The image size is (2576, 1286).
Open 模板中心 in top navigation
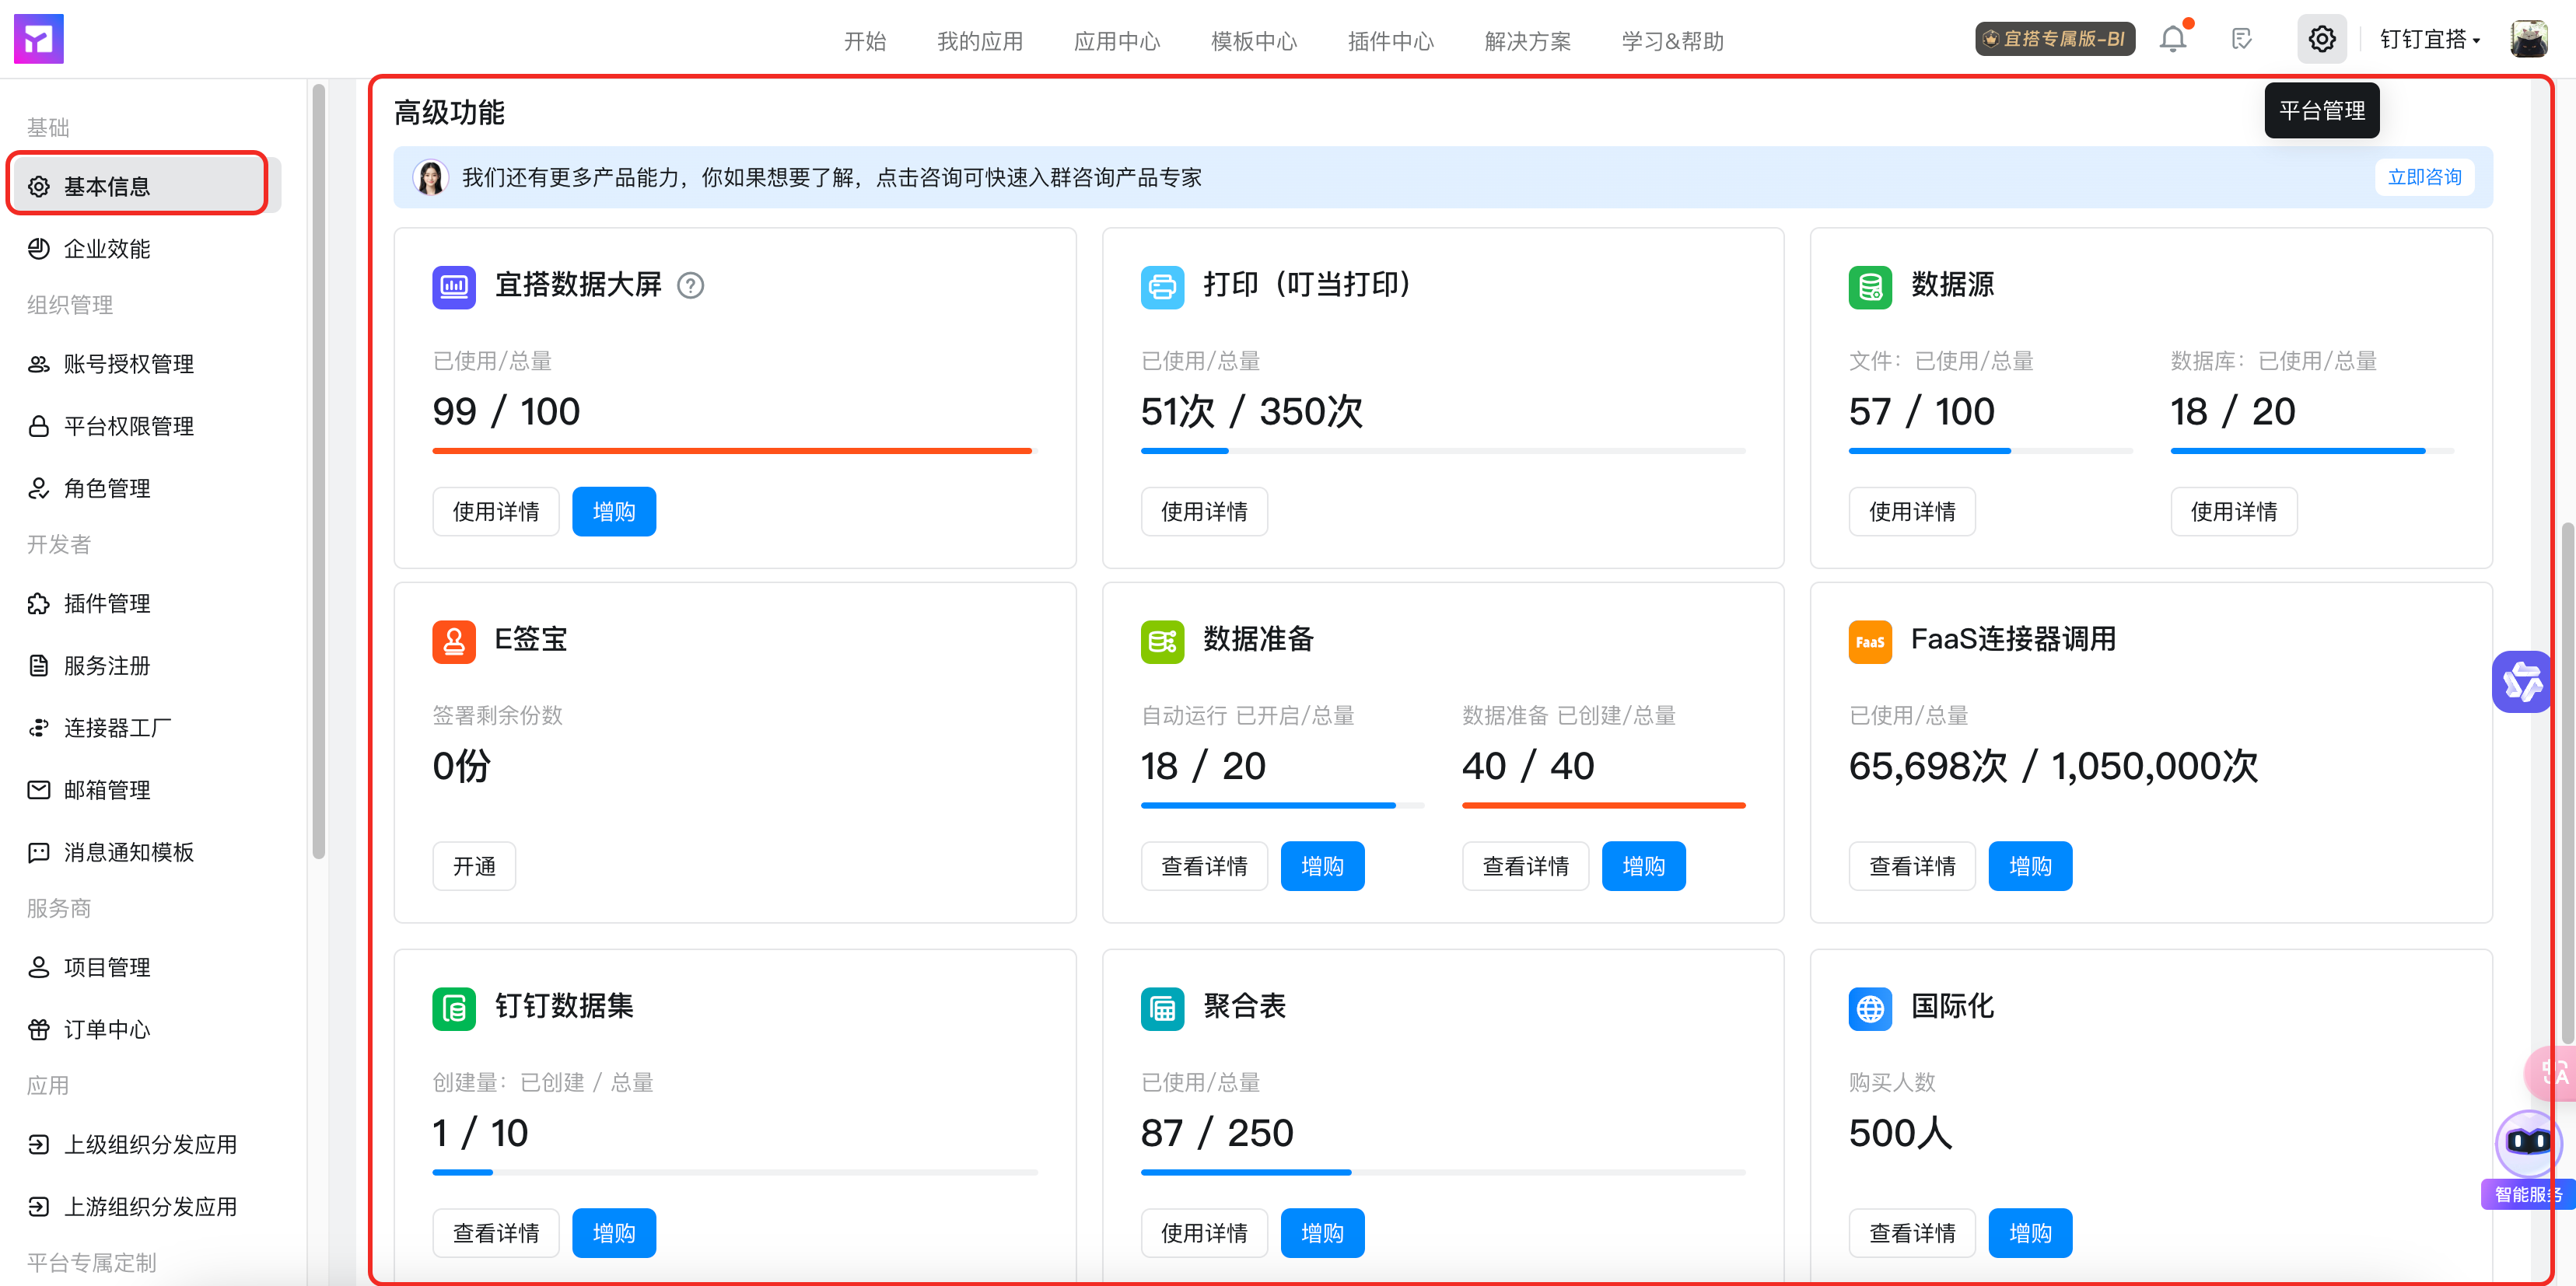[x=1254, y=41]
